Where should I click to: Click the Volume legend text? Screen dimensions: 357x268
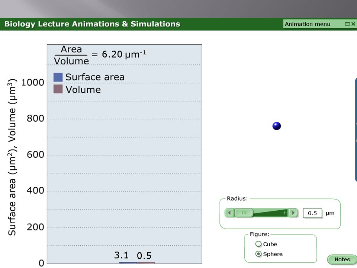pyautogui.click(x=83, y=90)
